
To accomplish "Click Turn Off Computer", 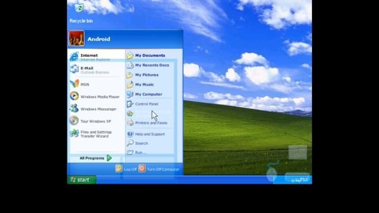I will coord(159,169).
